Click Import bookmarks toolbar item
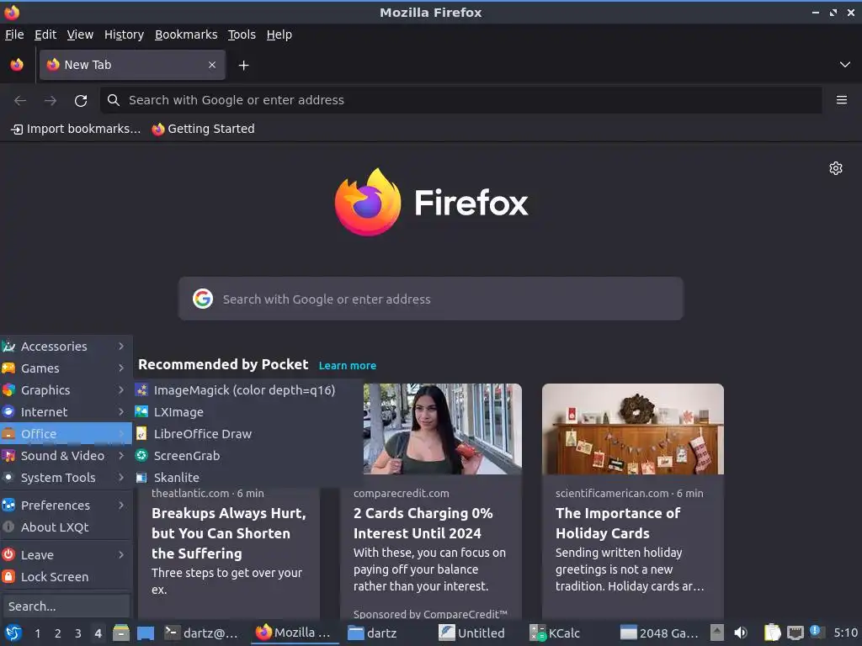This screenshot has width=862, height=646. point(76,129)
